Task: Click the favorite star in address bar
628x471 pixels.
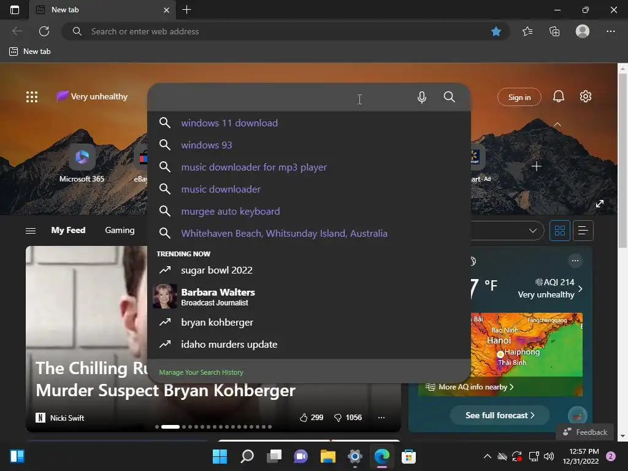Action: click(496, 31)
